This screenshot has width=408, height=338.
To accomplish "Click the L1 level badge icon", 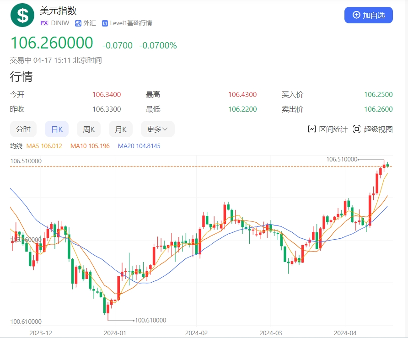I will (105, 23).
